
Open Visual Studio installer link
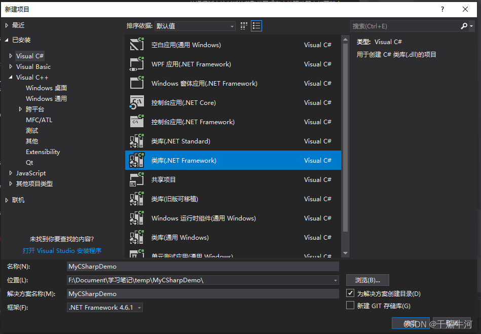click(x=62, y=250)
